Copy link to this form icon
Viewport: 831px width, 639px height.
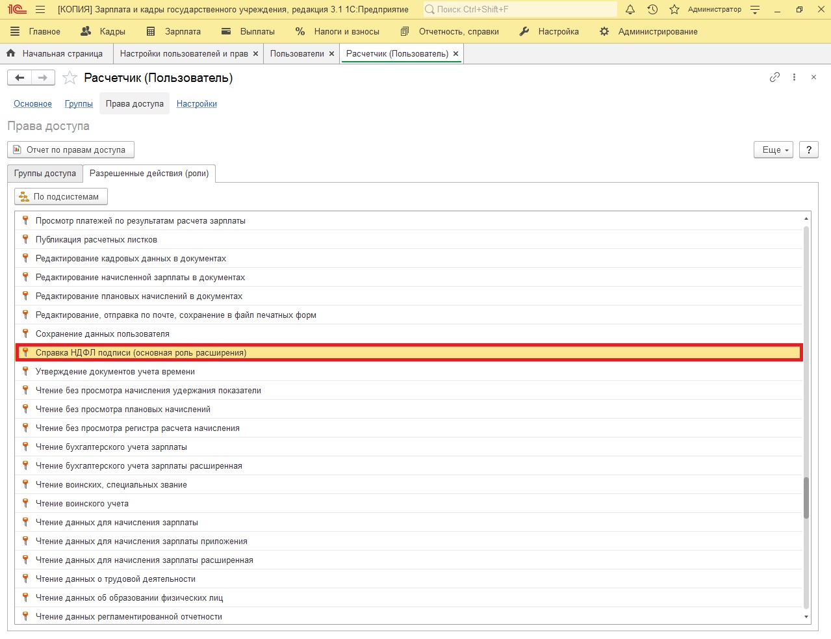point(774,77)
